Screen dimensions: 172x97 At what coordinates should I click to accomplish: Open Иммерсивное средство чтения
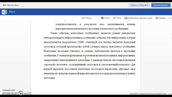click(140, 18)
